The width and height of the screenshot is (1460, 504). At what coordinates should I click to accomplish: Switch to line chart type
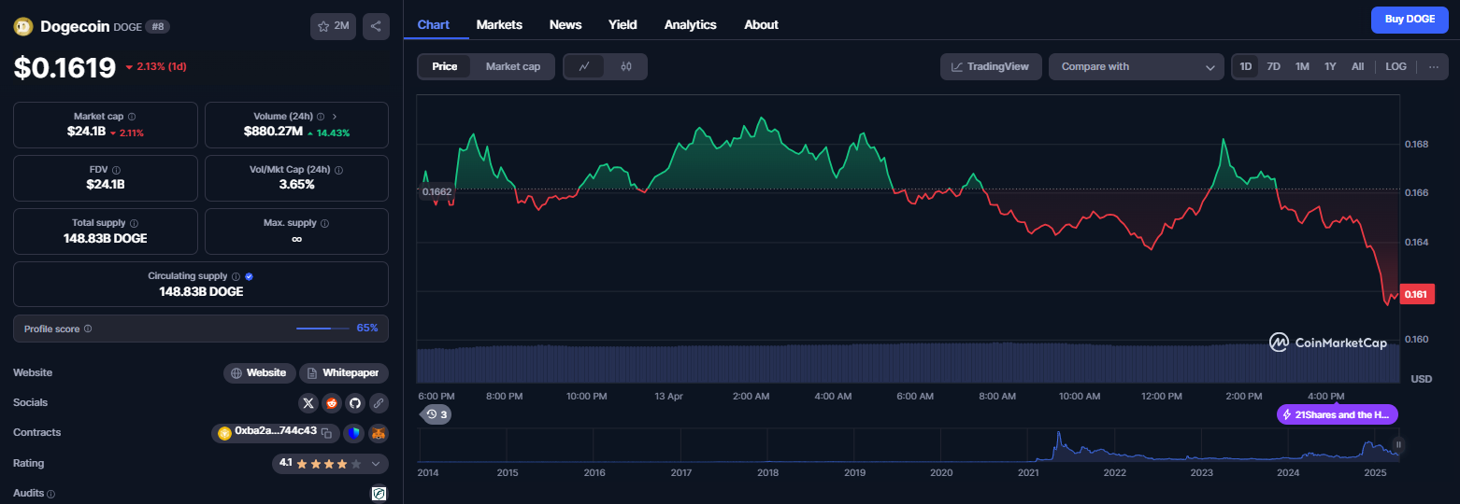[x=585, y=66]
